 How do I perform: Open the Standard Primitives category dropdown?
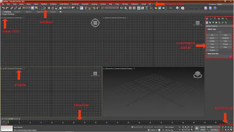219,26
